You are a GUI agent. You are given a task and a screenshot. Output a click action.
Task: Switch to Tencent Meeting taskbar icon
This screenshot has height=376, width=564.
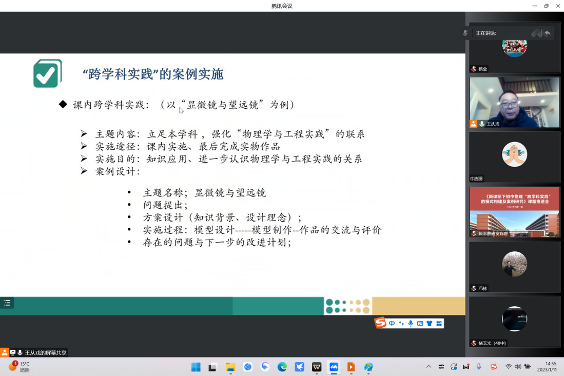pyautogui.click(x=334, y=367)
